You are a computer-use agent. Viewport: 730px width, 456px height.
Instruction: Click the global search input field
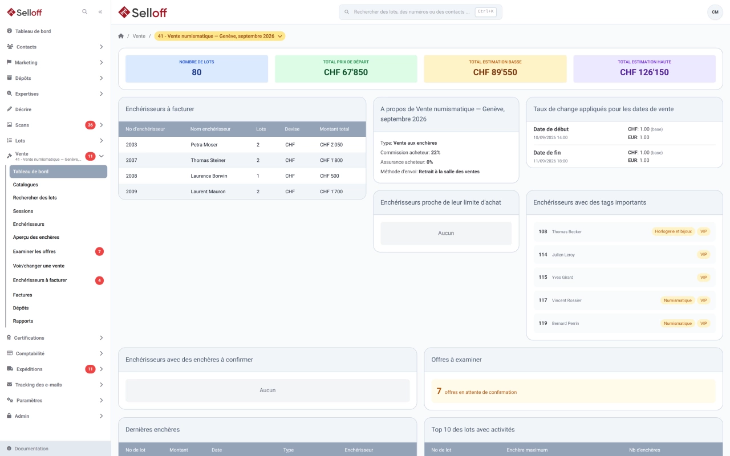click(420, 12)
